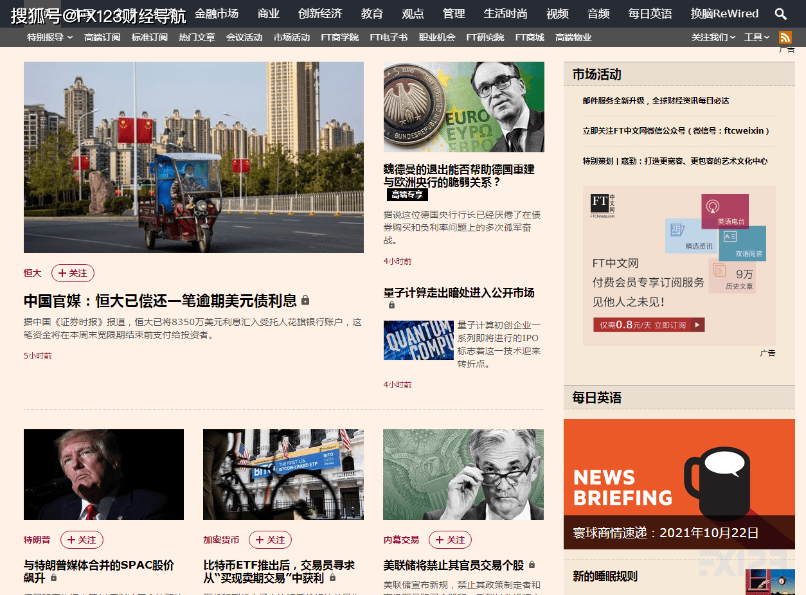Click the RSS feed icon
Screen dimensions: 806x595
(x=785, y=37)
